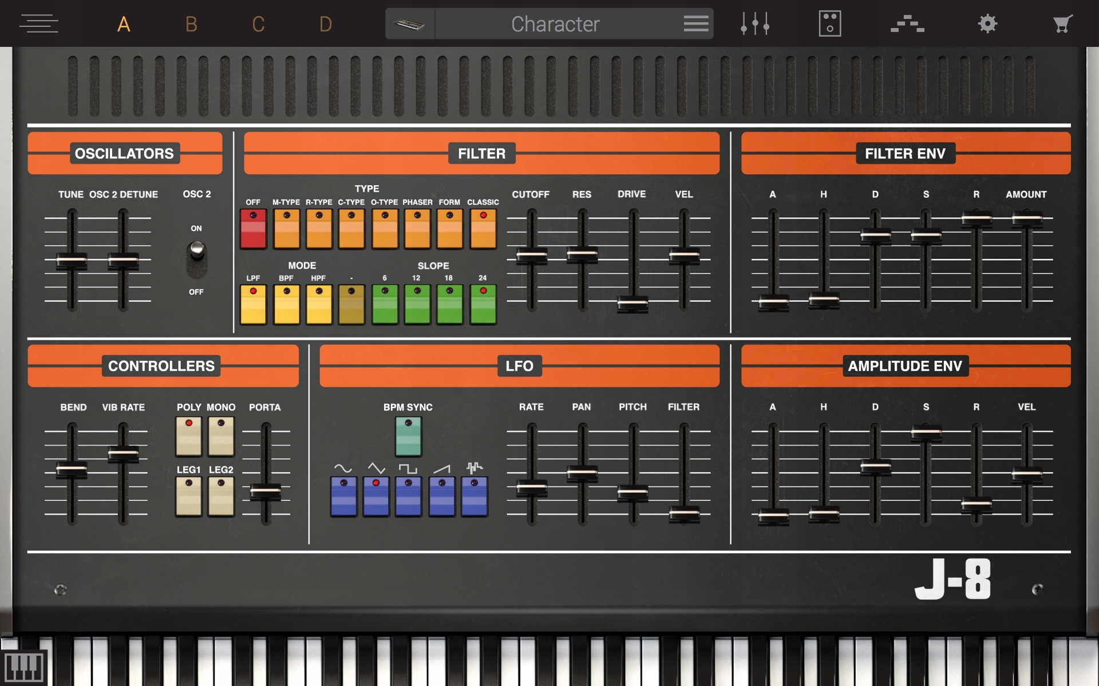Click the synth instrument icon beside Character
The width and height of the screenshot is (1099, 686).
click(x=410, y=24)
